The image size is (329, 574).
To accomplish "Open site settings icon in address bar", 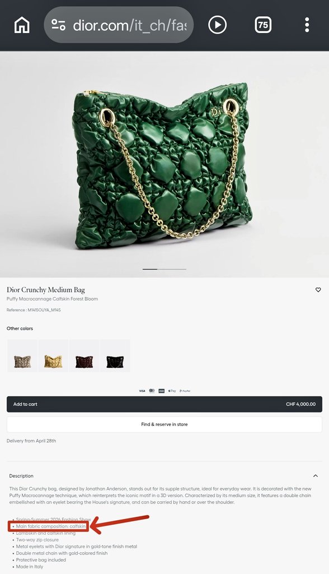I will click(x=59, y=25).
